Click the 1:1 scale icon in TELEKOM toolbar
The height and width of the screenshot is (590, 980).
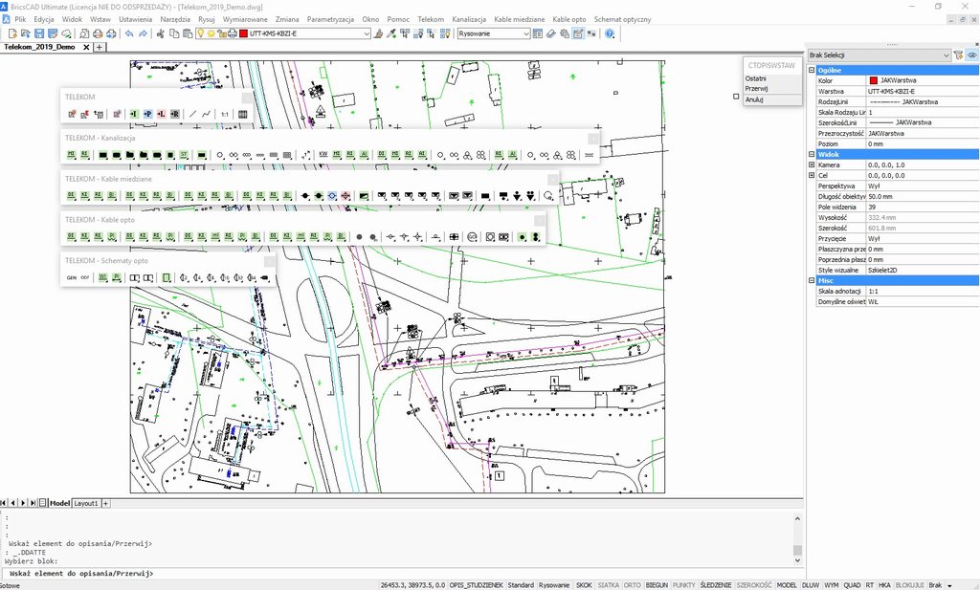[x=224, y=114]
